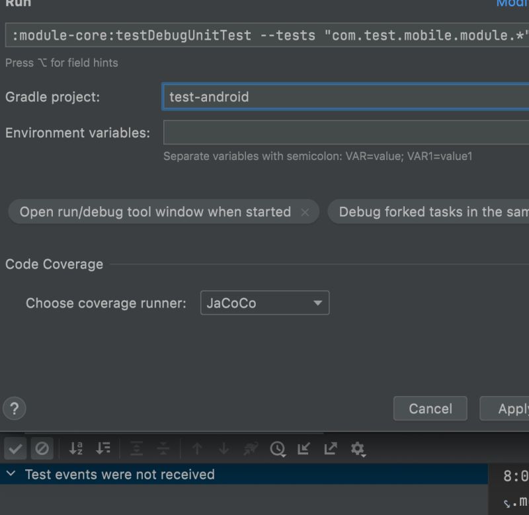Select the Run tab header

click(18, 4)
